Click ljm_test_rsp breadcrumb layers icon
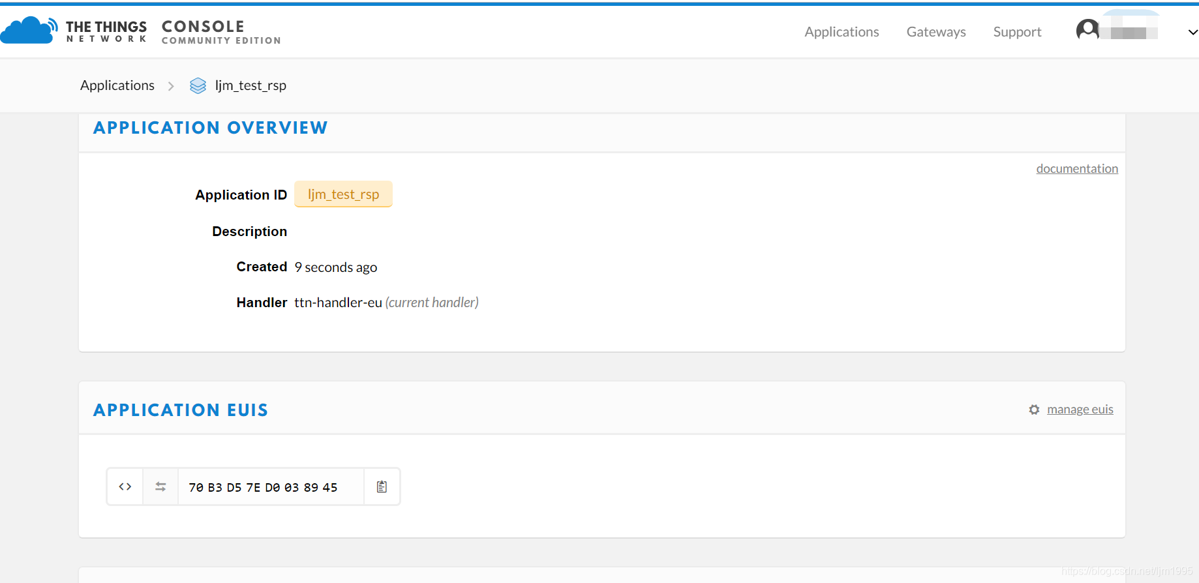 [198, 86]
